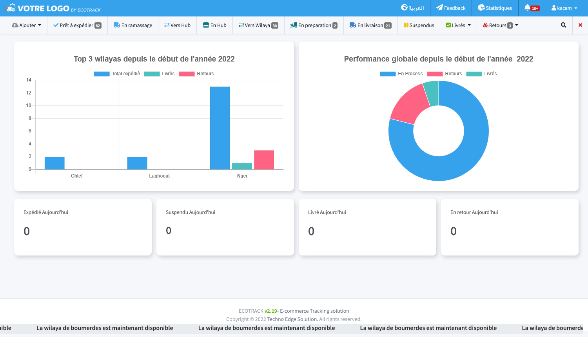
Task: Click the Feedback paper plane icon
Action: (x=439, y=7)
